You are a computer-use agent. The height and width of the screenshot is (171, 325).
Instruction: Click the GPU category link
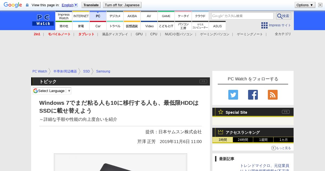[x=139, y=34]
